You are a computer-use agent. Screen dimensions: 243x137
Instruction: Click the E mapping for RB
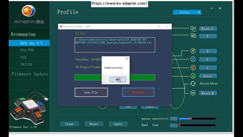pos(208,36)
